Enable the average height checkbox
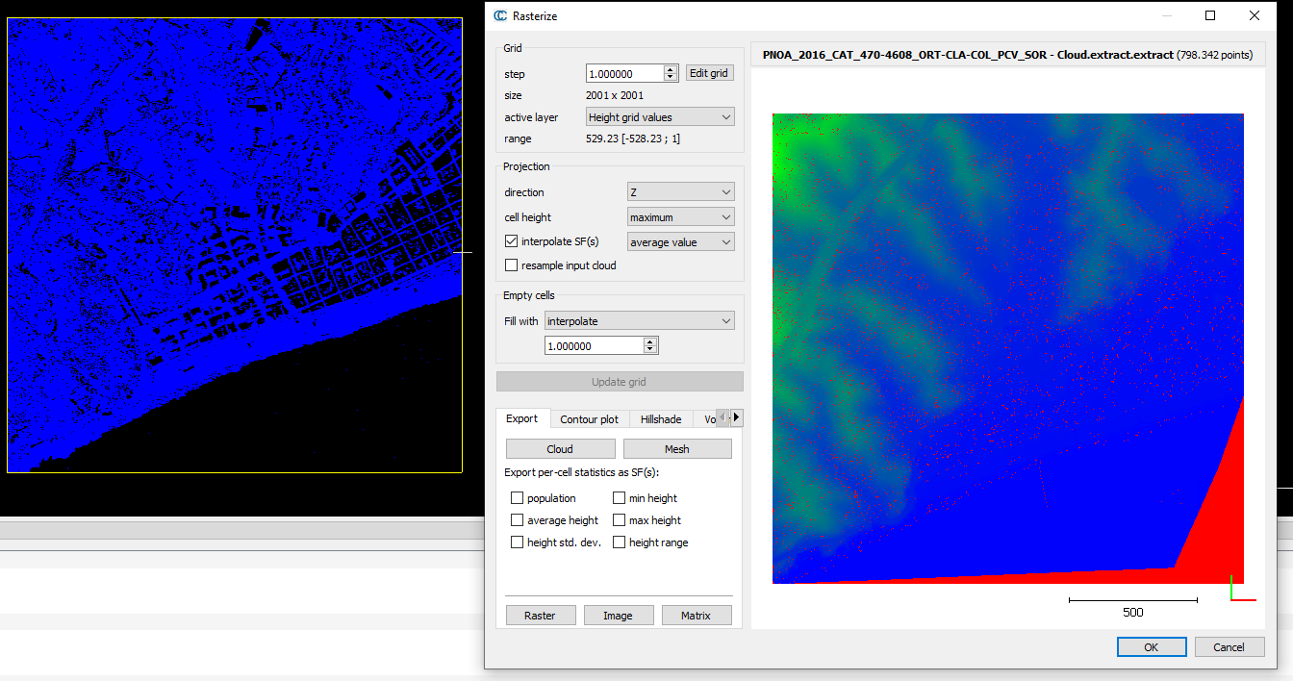This screenshot has height=681, width=1293. point(518,520)
